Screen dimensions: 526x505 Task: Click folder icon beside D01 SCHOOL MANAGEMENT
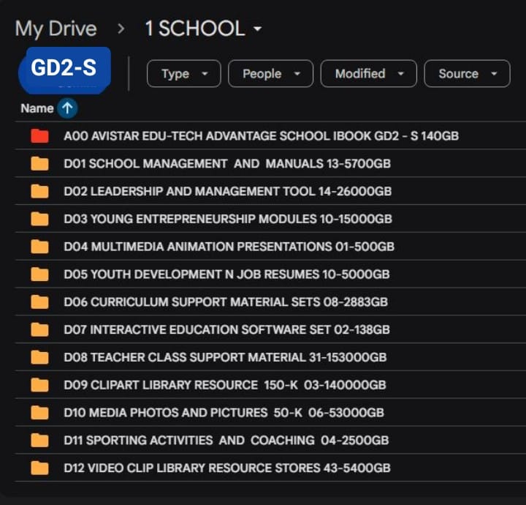pos(39,164)
